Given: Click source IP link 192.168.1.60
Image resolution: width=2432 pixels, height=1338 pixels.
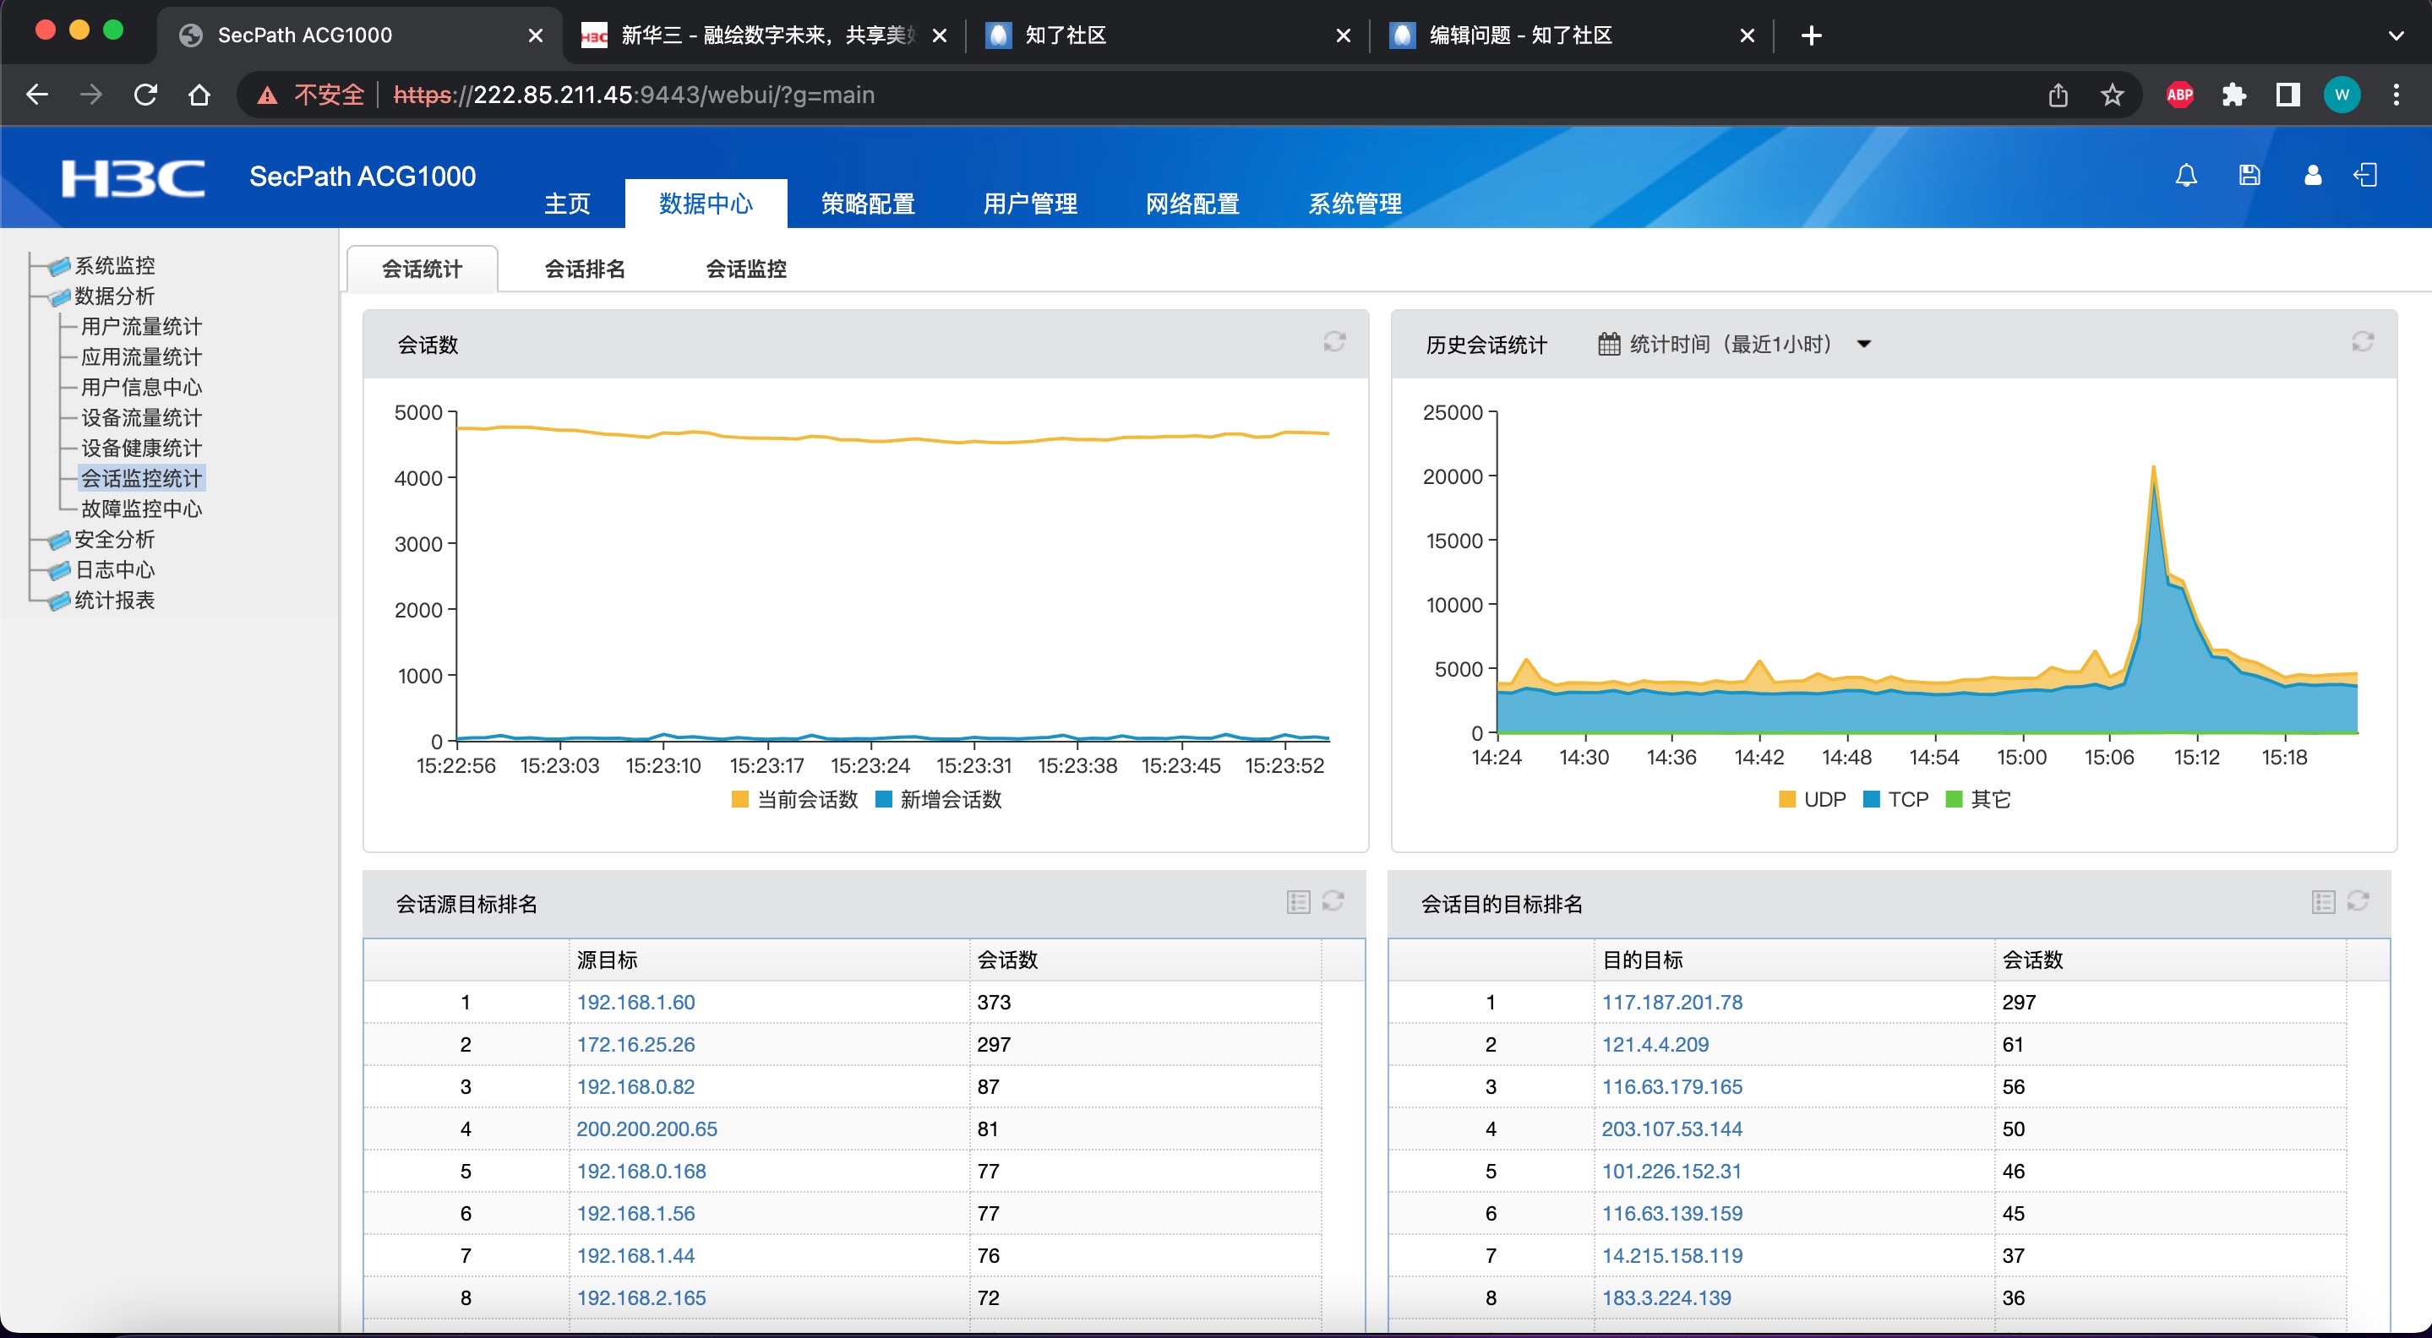Looking at the screenshot, I should (635, 1002).
